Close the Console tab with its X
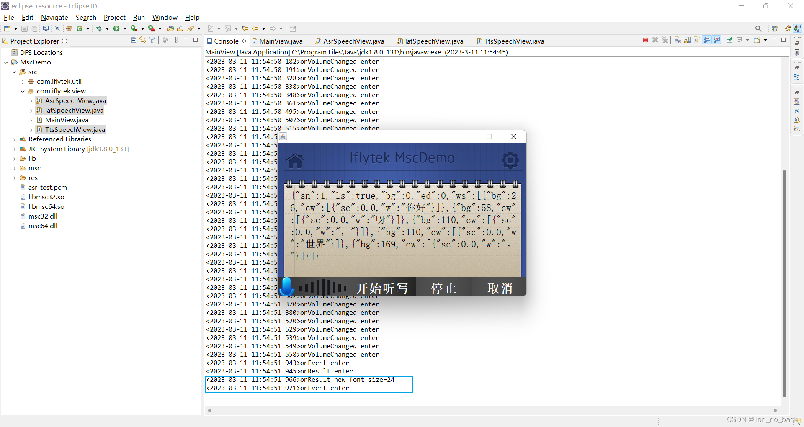The width and height of the screenshot is (804, 427). click(244, 41)
